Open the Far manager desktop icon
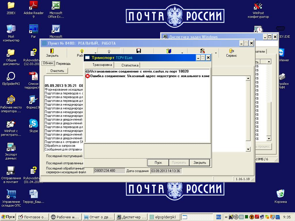The width and height of the screenshot is (295, 221). (33, 29)
